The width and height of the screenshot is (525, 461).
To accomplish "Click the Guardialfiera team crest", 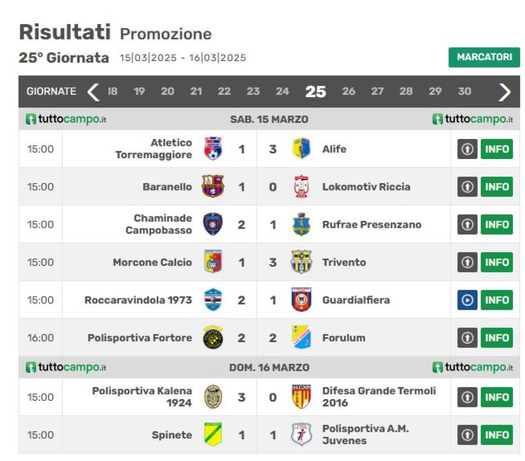I will click(301, 300).
